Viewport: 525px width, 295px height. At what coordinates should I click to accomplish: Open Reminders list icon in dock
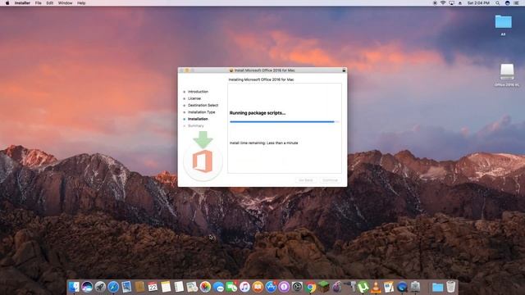(179, 287)
